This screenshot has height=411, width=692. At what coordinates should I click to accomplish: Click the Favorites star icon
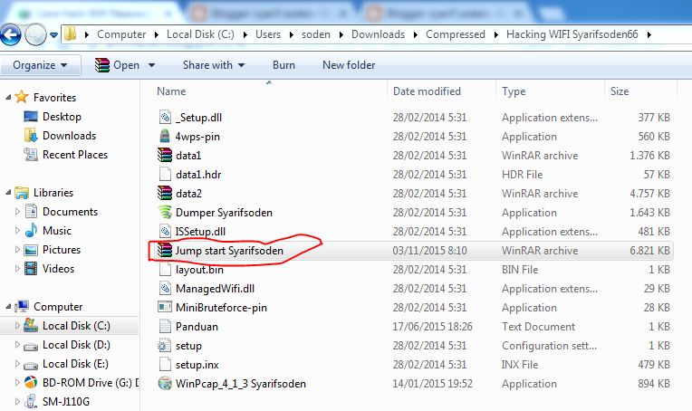tap(21, 97)
